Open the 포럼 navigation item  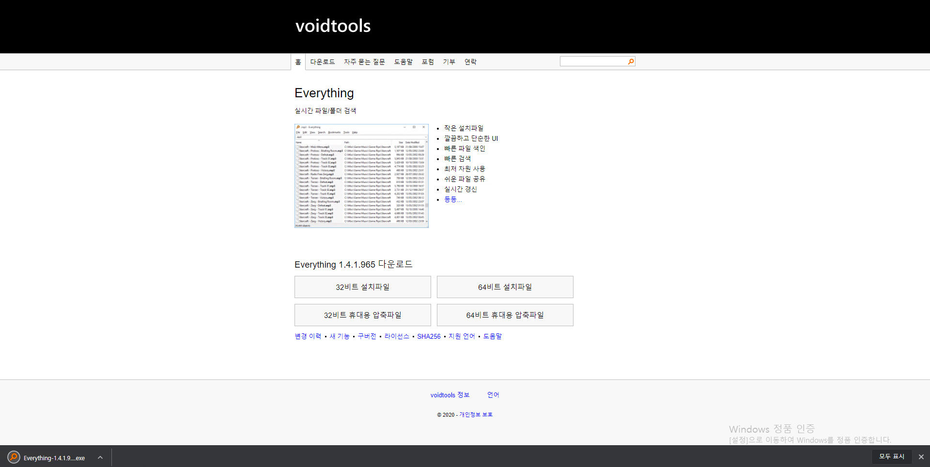(x=428, y=62)
